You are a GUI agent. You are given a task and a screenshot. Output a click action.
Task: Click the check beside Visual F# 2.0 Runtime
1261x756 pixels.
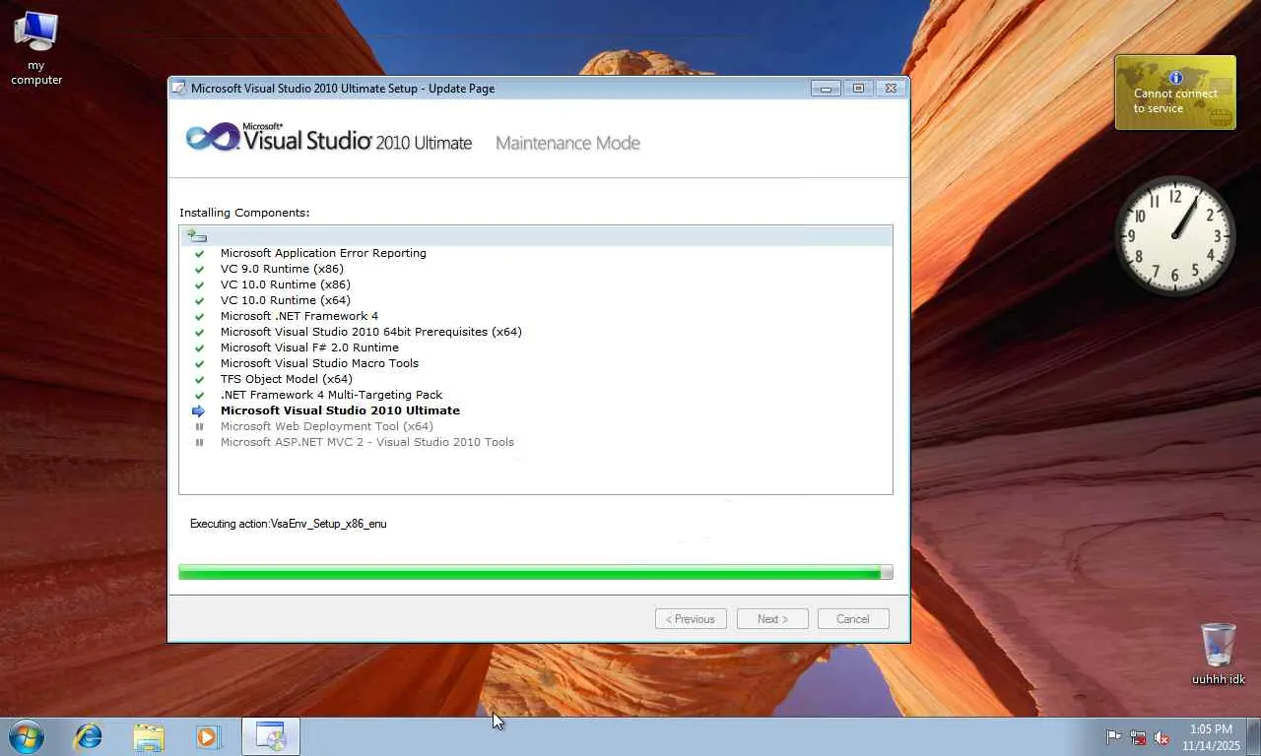point(199,347)
